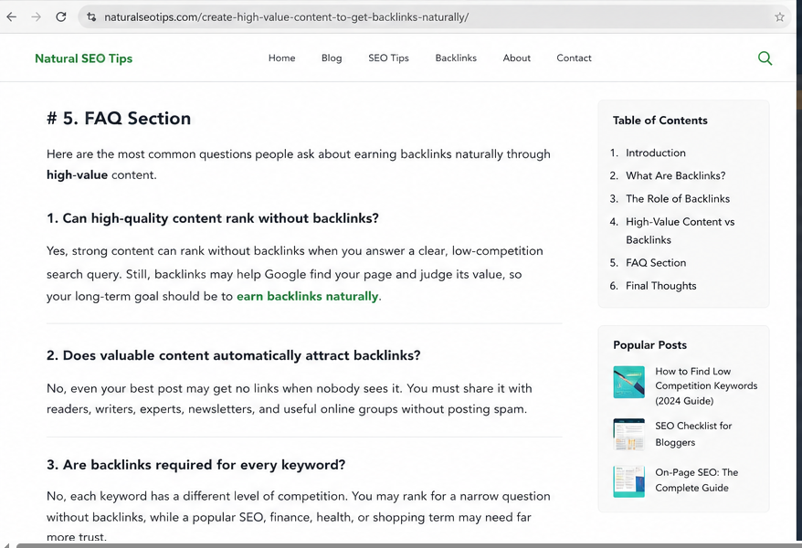
Task: Click the browser forward arrow
Action: [36, 16]
